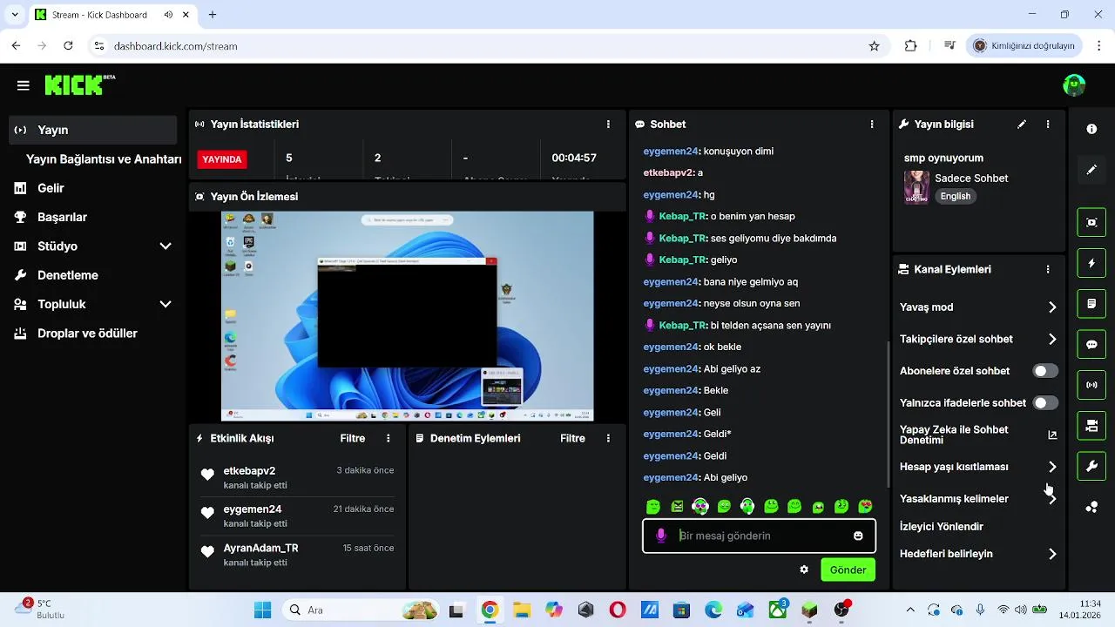1115x627 pixels.
Task: Click the Sadece Sohbet category thumbnail
Action: (x=916, y=187)
